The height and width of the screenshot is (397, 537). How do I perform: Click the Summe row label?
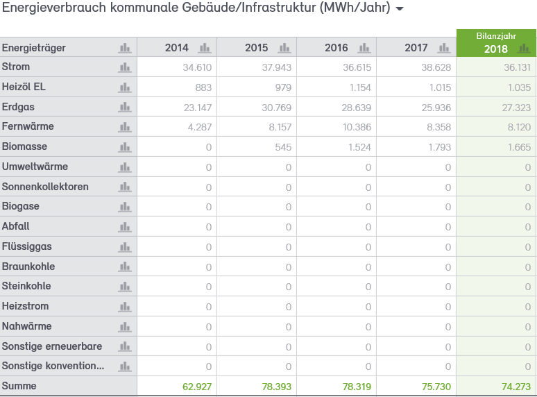[19, 386]
